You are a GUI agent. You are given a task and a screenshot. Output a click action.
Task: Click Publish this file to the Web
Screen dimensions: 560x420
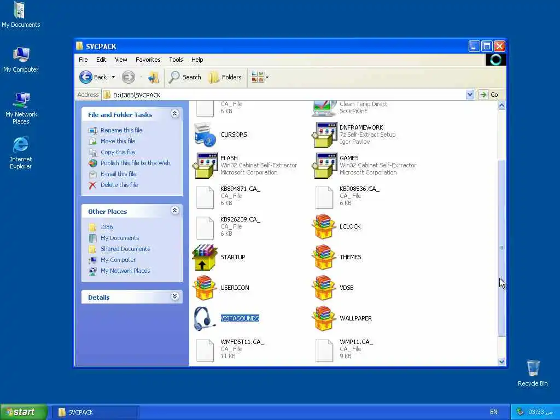coord(136,163)
